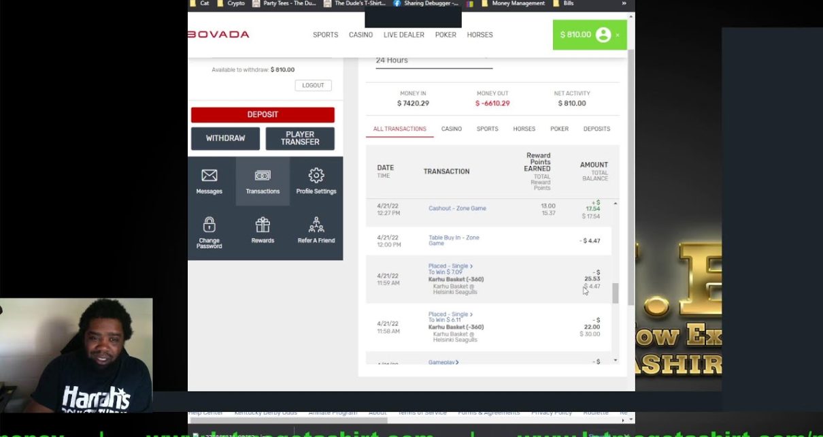The image size is (823, 437).
Task: Click the Withdraw button
Action: click(x=225, y=138)
